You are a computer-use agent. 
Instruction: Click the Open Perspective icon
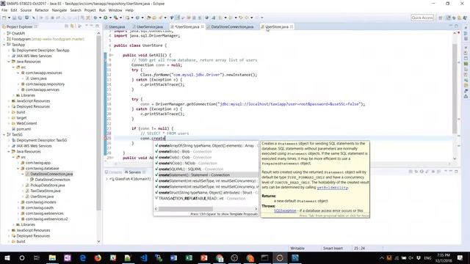point(441,18)
